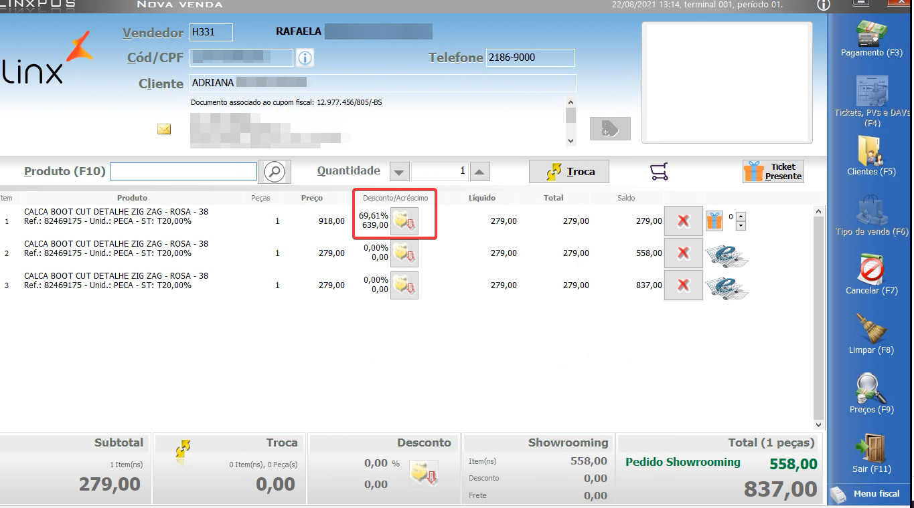Click the item list scrollbar down arrow
Screen dimensions: 914x508
tap(818, 424)
